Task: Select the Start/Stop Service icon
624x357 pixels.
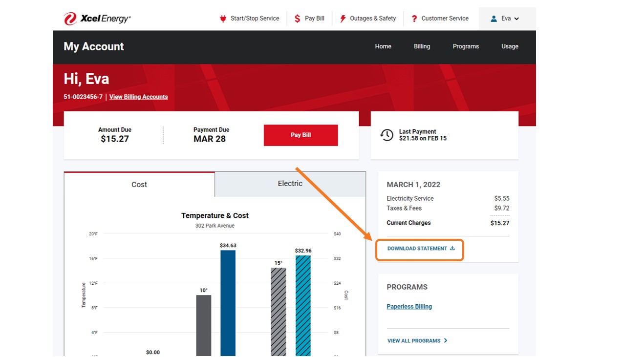Action: [x=223, y=18]
